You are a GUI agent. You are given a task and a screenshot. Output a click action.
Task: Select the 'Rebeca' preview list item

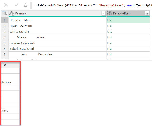(x=10, y=82)
